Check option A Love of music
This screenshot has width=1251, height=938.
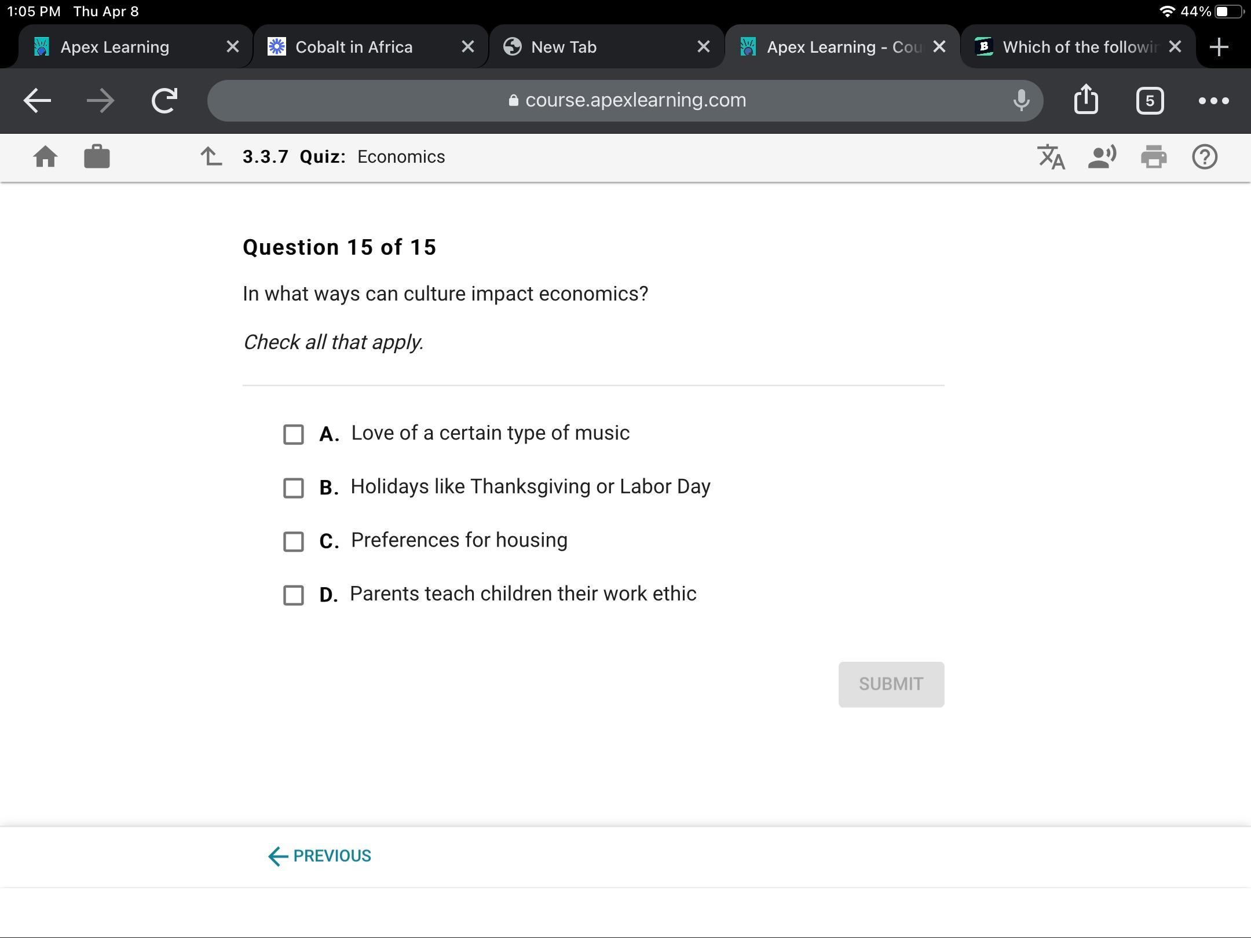pos(294,434)
